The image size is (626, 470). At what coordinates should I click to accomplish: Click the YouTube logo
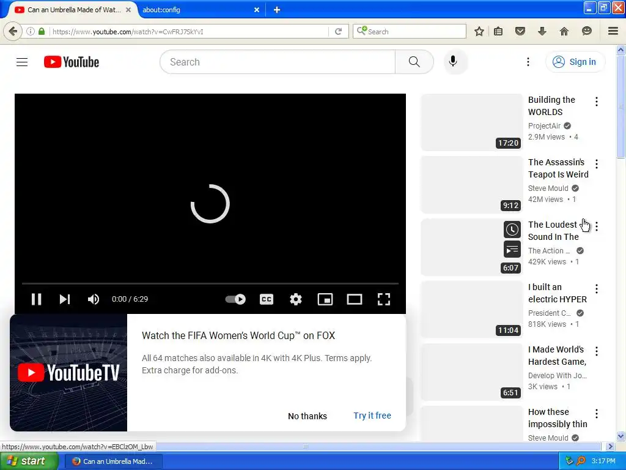[72, 62]
